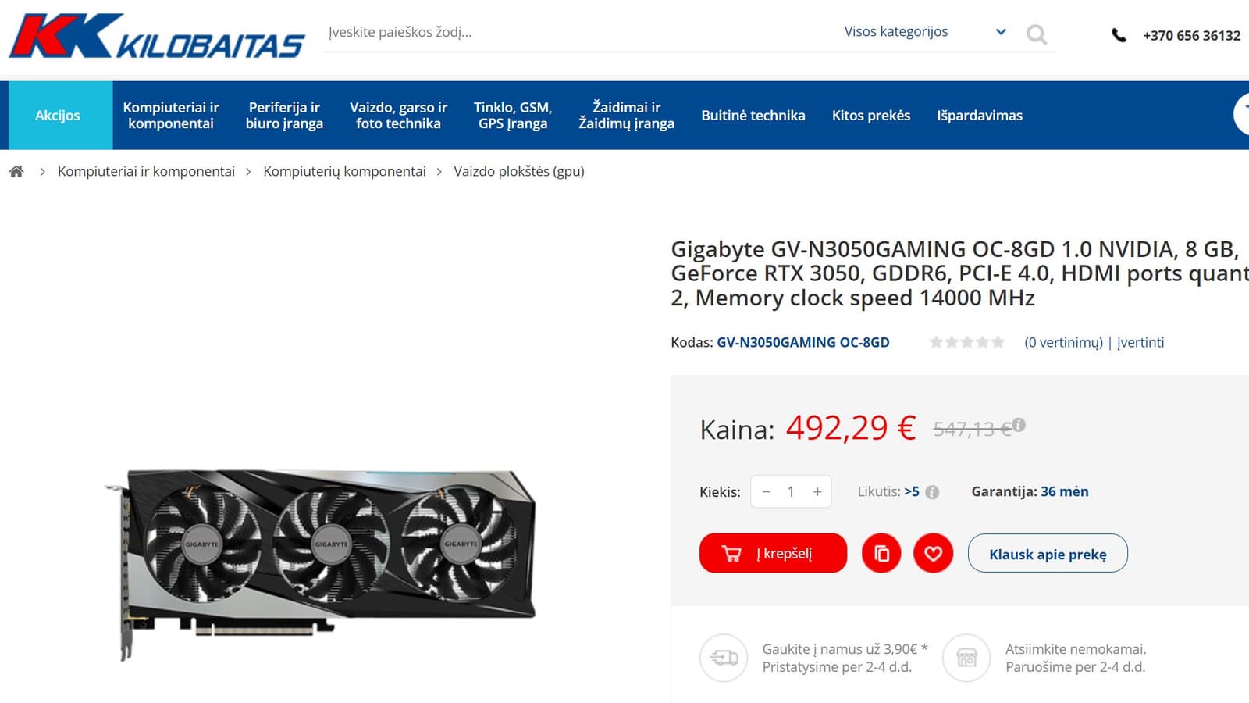The width and height of the screenshot is (1249, 703).
Task: Click the magnifier search icon
Action: click(1037, 34)
